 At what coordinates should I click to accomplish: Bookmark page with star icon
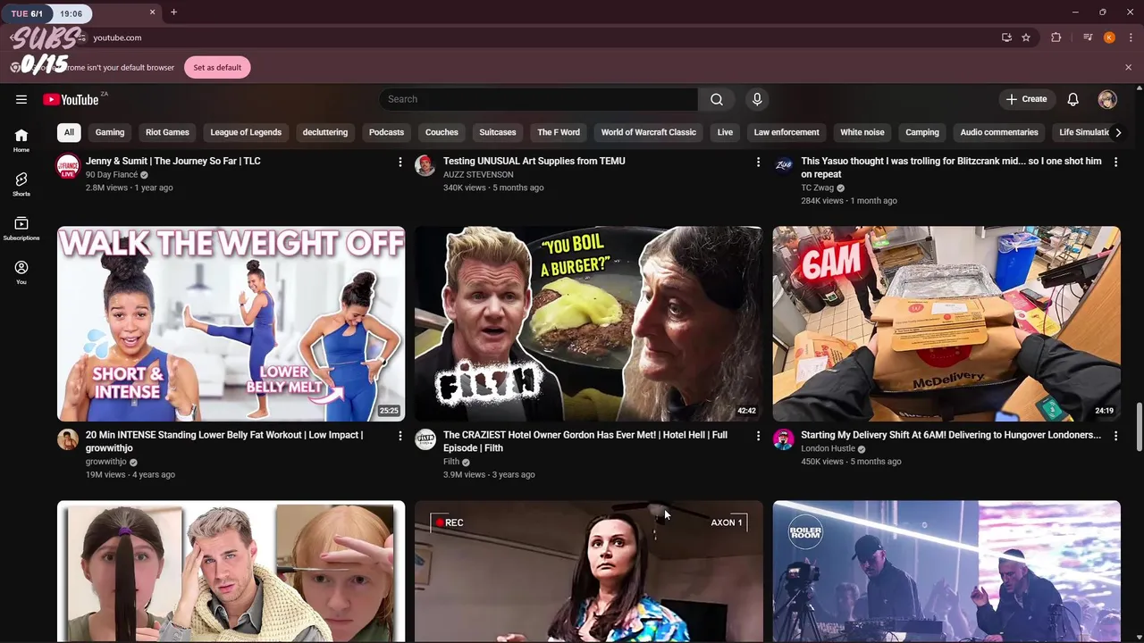[1026, 38]
